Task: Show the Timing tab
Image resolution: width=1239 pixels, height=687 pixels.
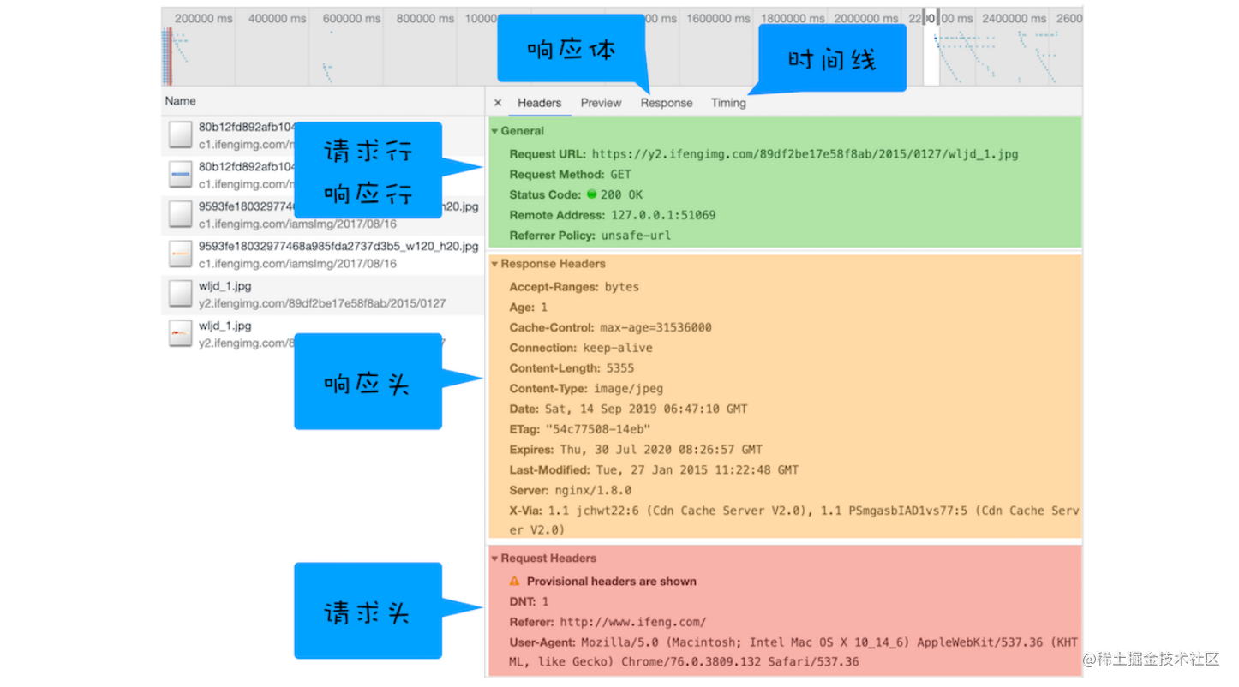Action: [x=728, y=103]
